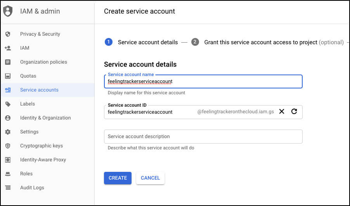Click the Privacy & Security shield icon
Viewport: 350px width, 206px height.
pos(8,34)
